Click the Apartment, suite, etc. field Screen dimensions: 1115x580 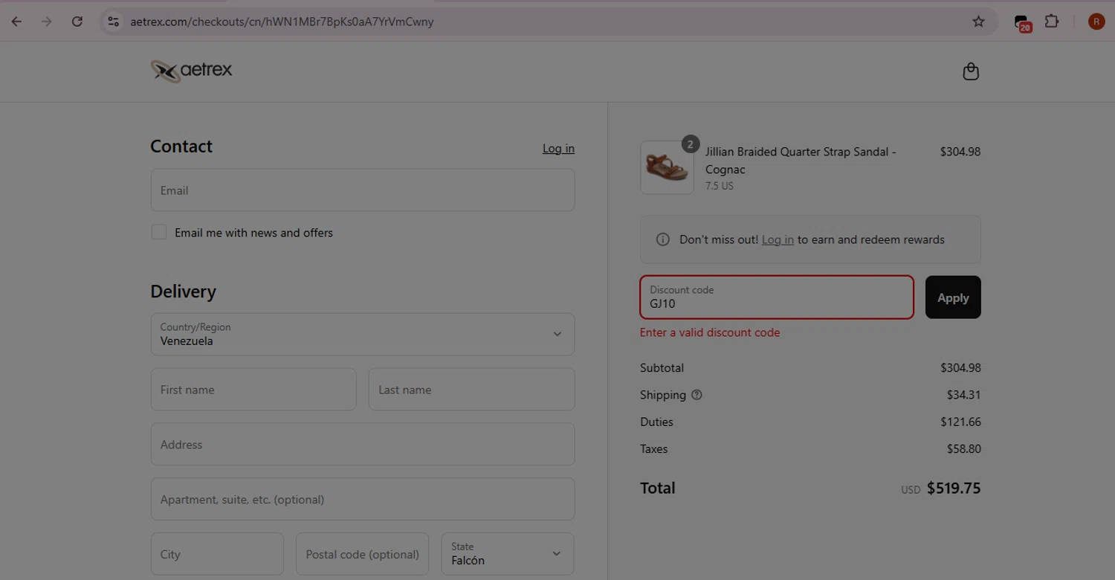(363, 499)
